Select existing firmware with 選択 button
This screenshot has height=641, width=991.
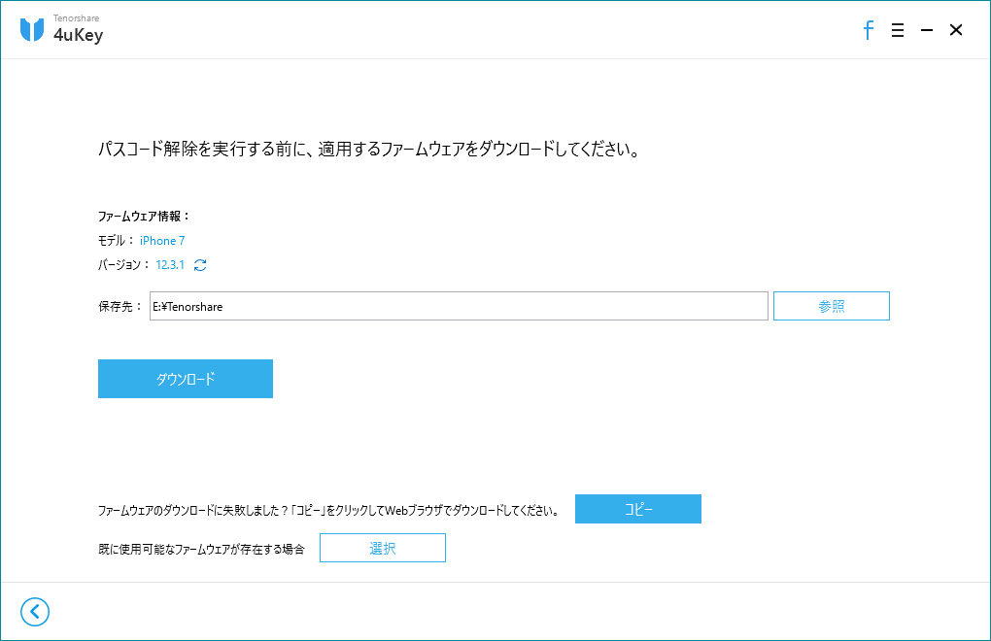pyautogui.click(x=382, y=547)
